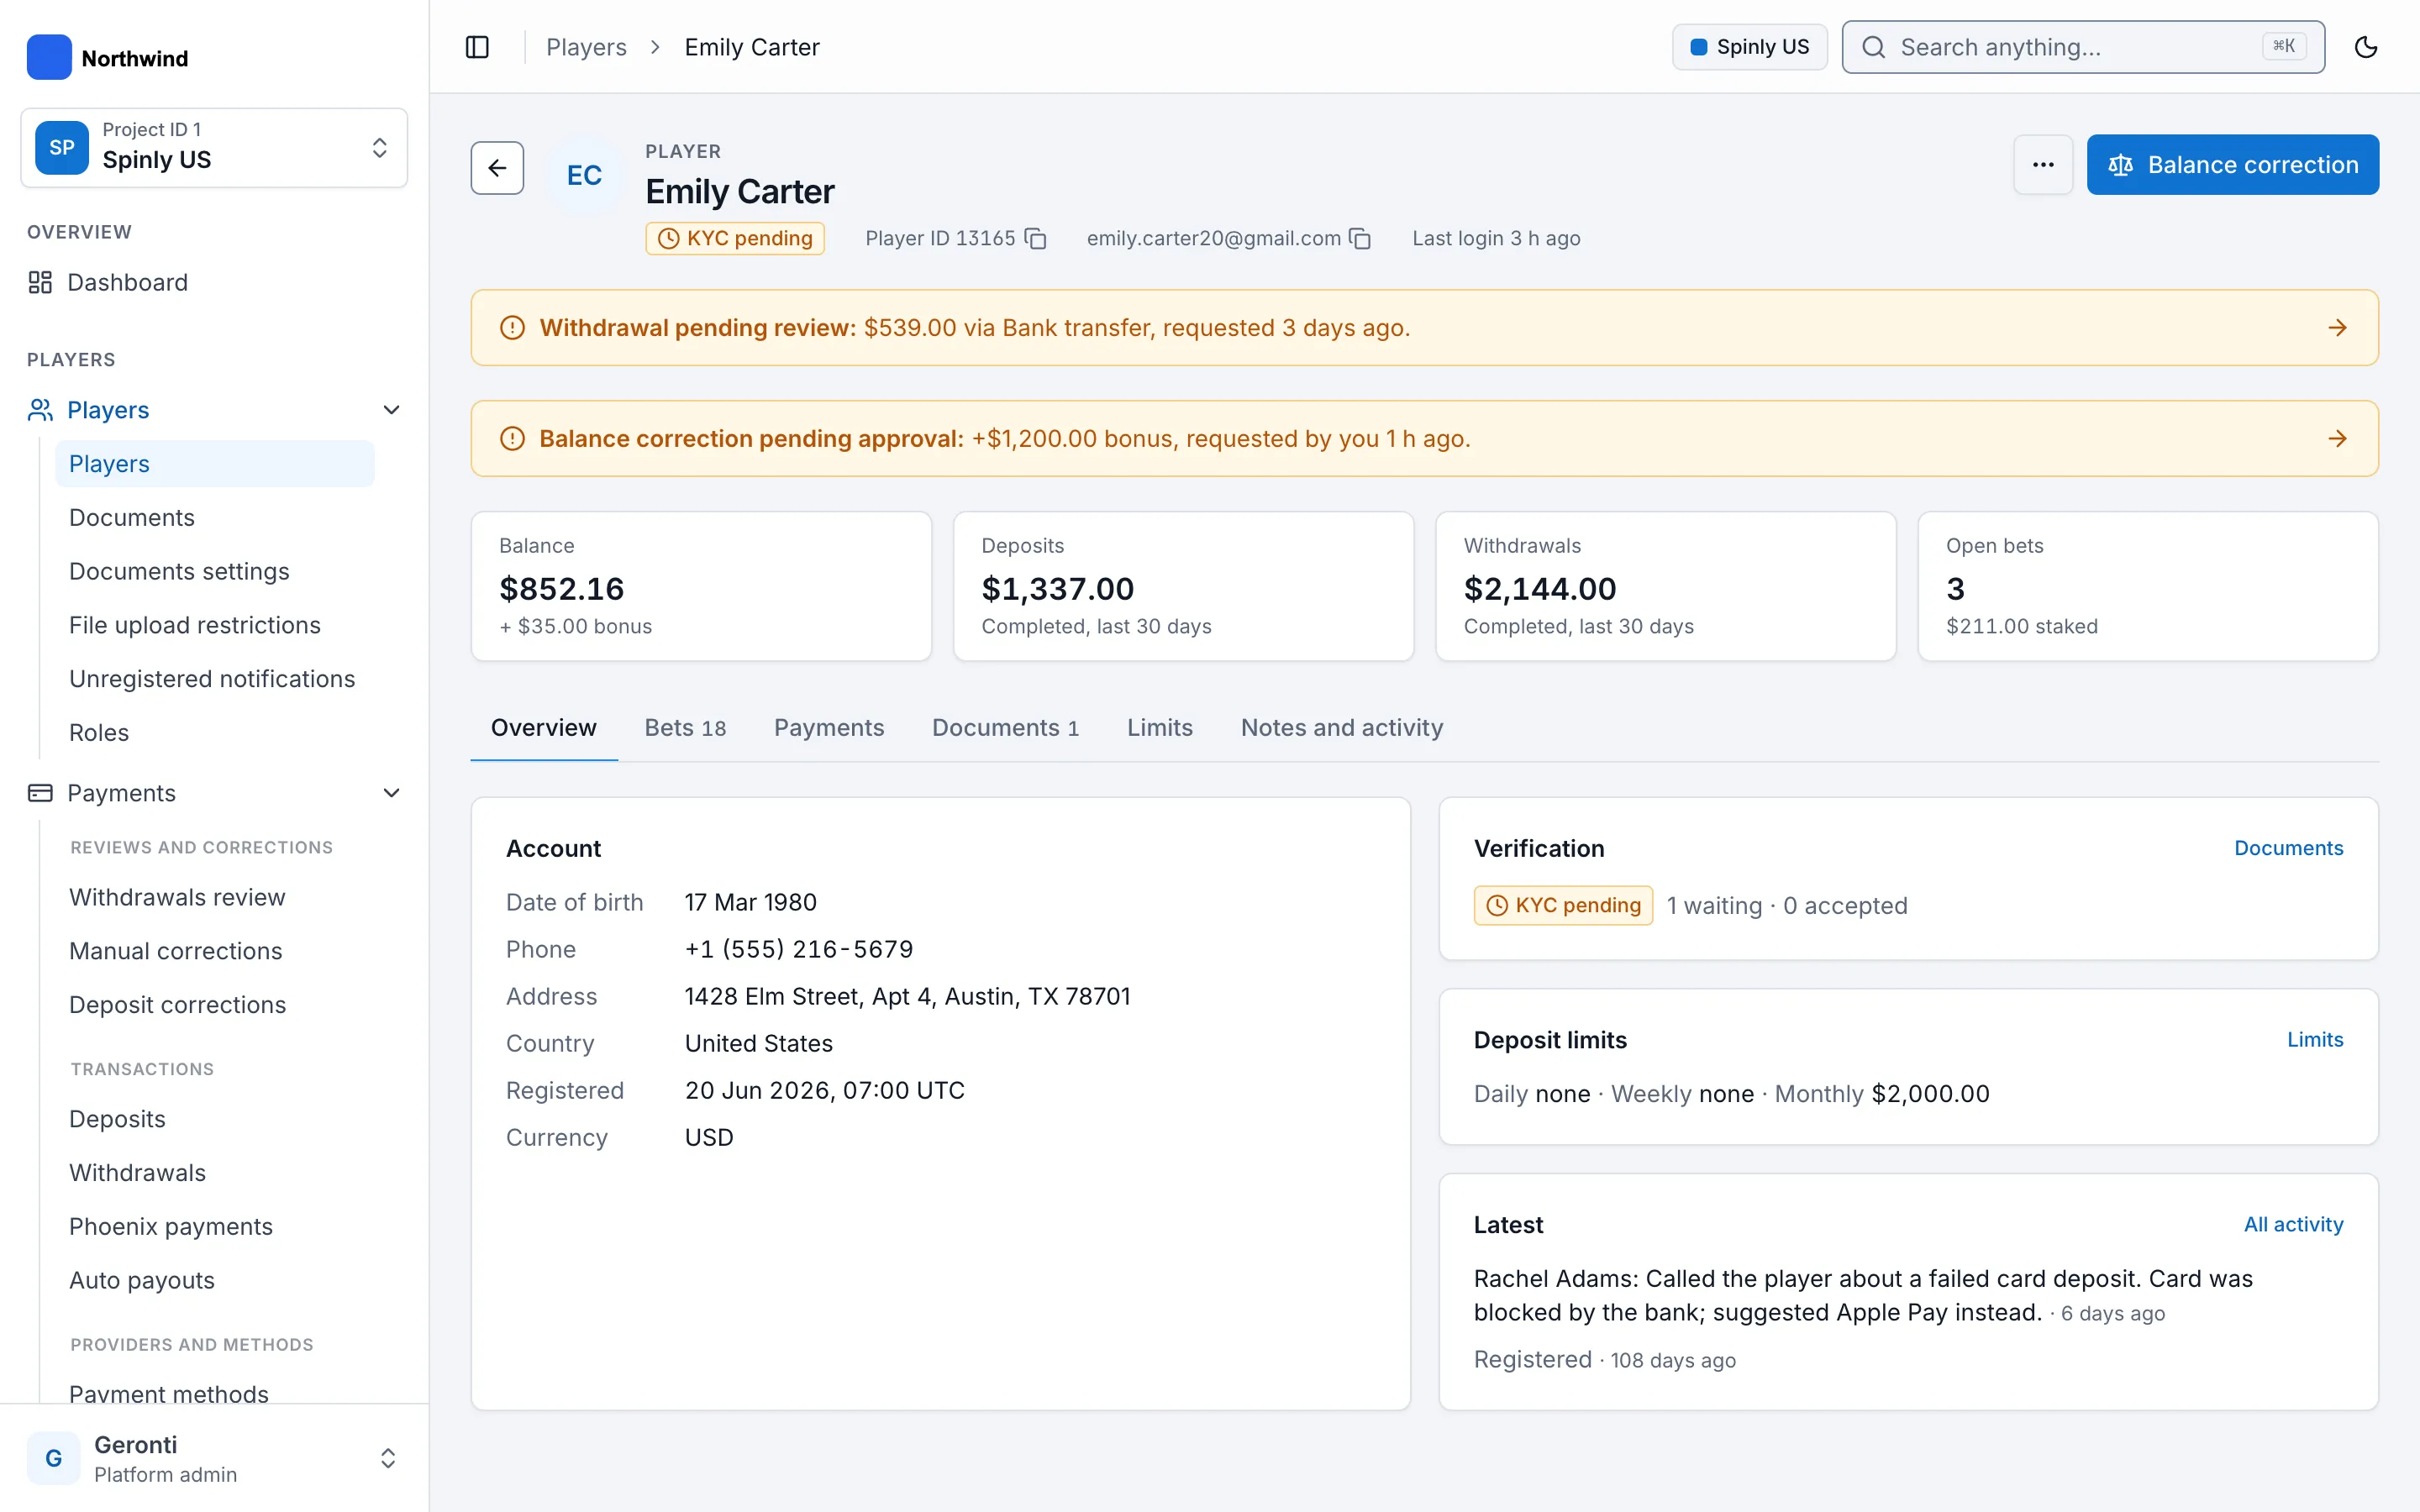Image resolution: width=2420 pixels, height=1512 pixels.
Task: Toggle the sidebar panel icon
Action: (x=477, y=47)
